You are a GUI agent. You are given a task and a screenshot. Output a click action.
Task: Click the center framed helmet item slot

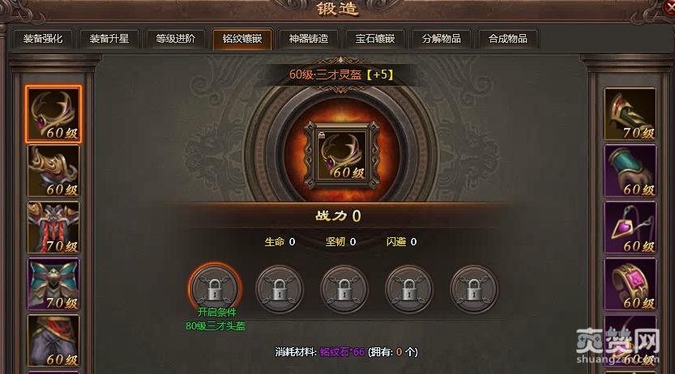coord(342,155)
